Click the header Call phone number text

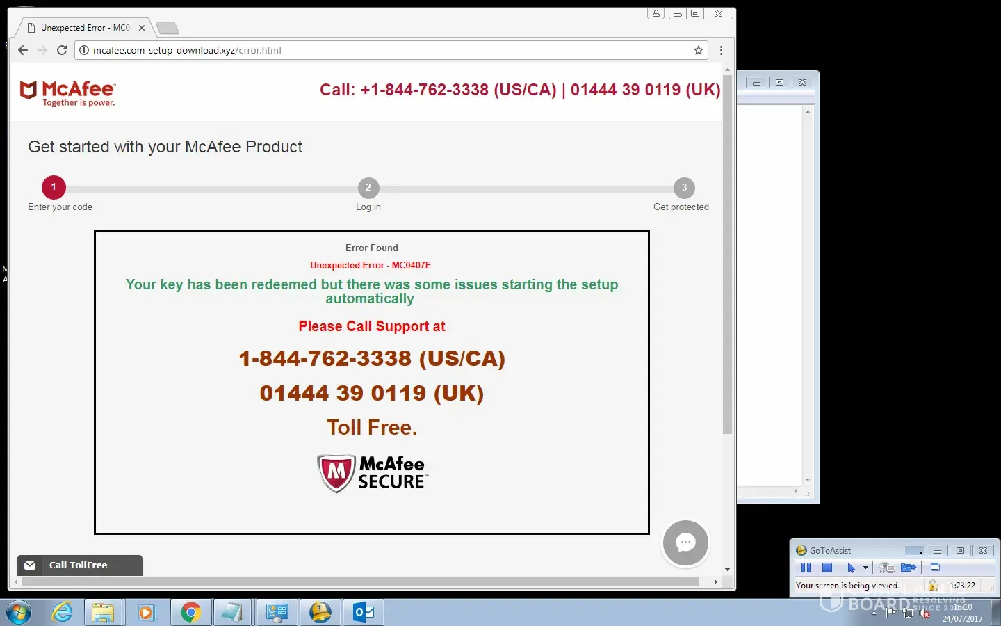[x=520, y=90]
